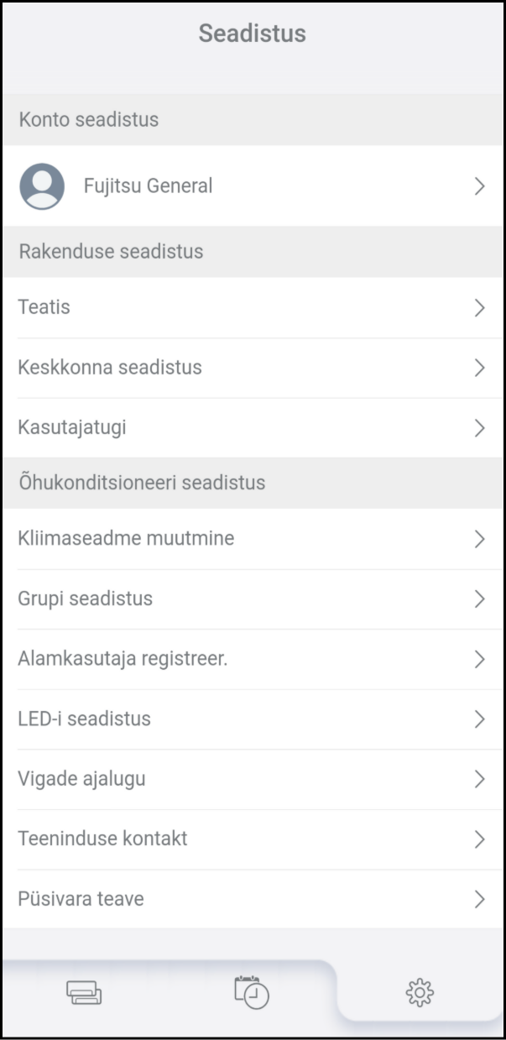The height and width of the screenshot is (1040, 506).
Task: Open the Teatis notification settings
Action: pyautogui.click(x=44, y=307)
